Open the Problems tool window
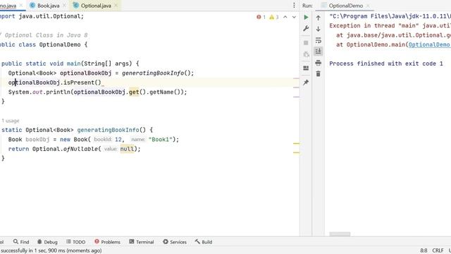The image size is (451, 254). coord(107,242)
